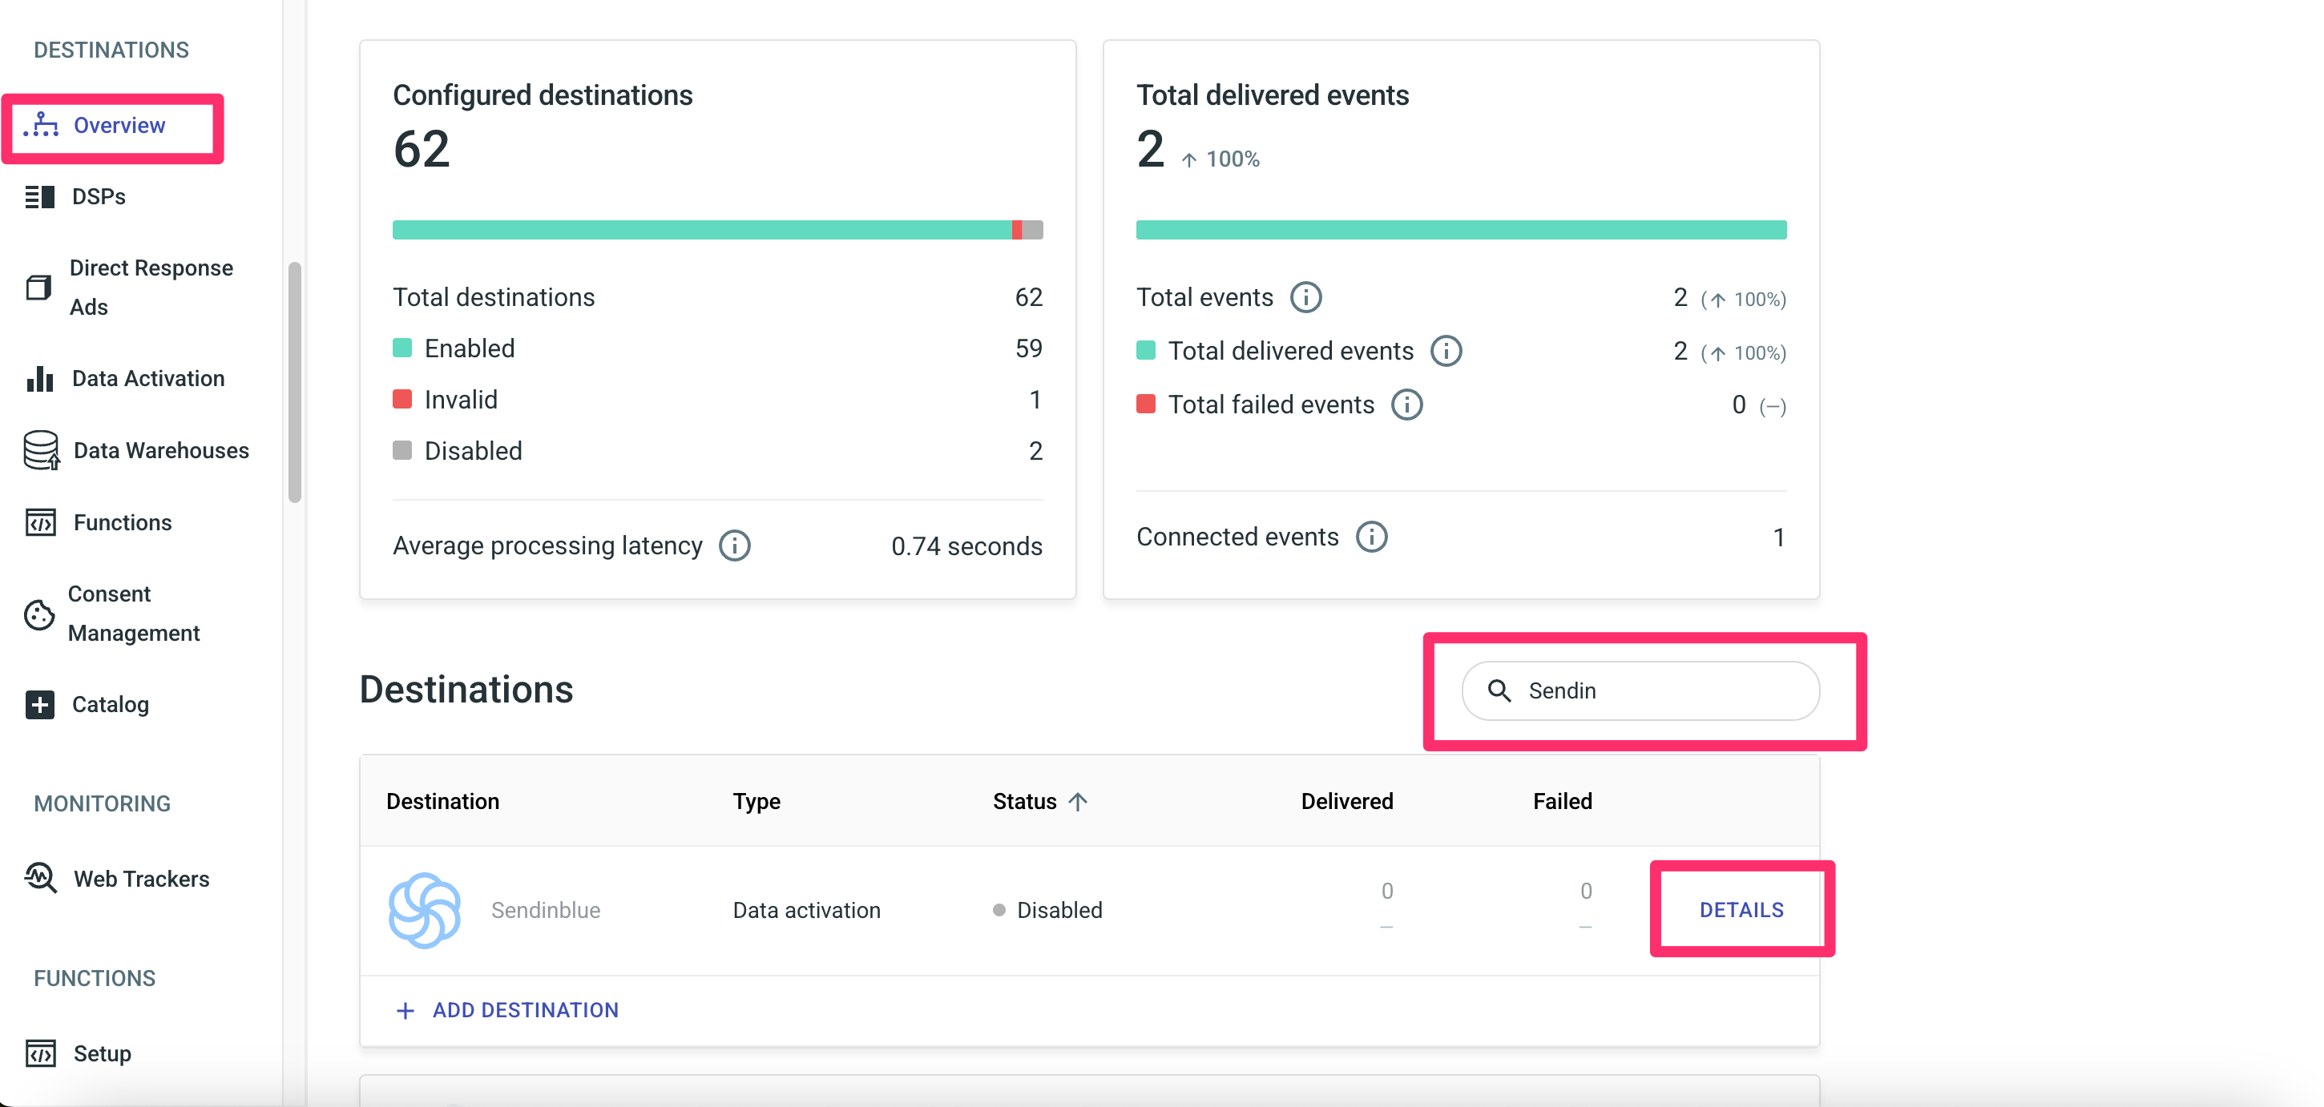The image size is (2324, 1107).
Task: Click the Connected events info icon
Action: tap(1371, 537)
